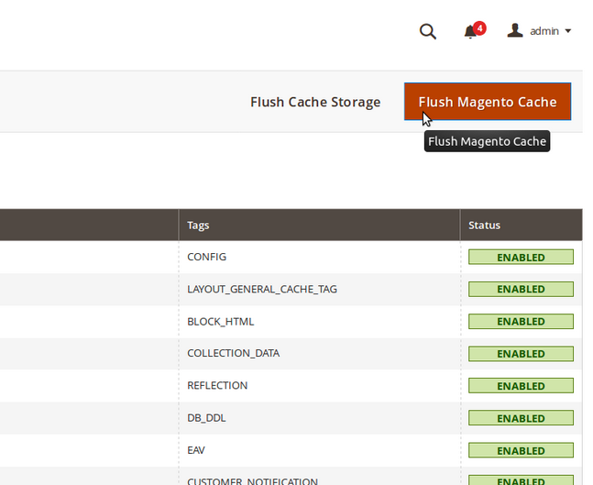Image resolution: width=593 pixels, height=485 pixels.
Task: Click Flush Magento Cache button
Action: point(488,102)
